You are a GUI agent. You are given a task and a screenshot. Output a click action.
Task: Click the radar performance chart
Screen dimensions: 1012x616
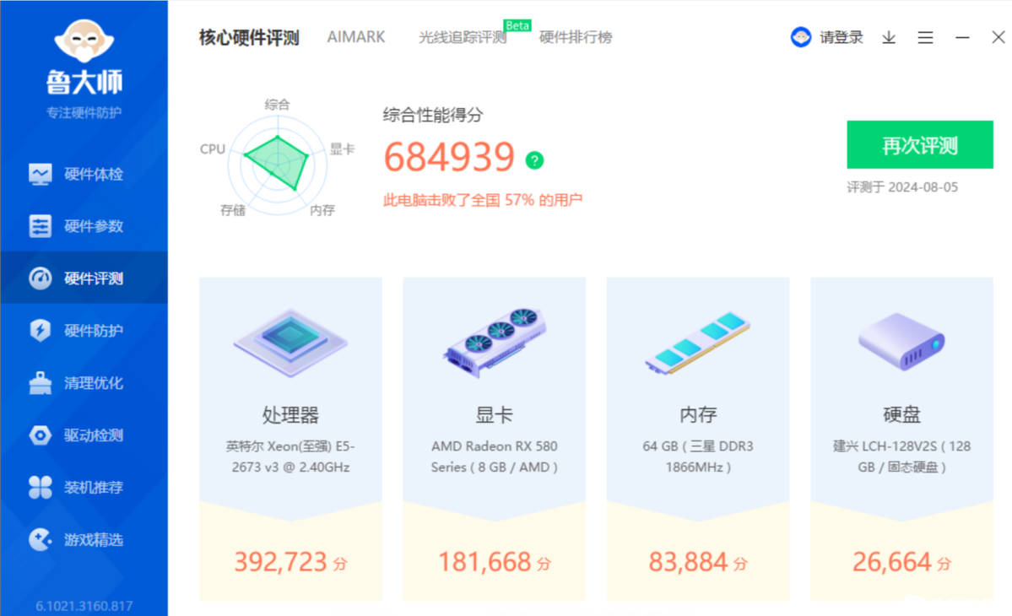pyautogui.click(x=278, y=164)
